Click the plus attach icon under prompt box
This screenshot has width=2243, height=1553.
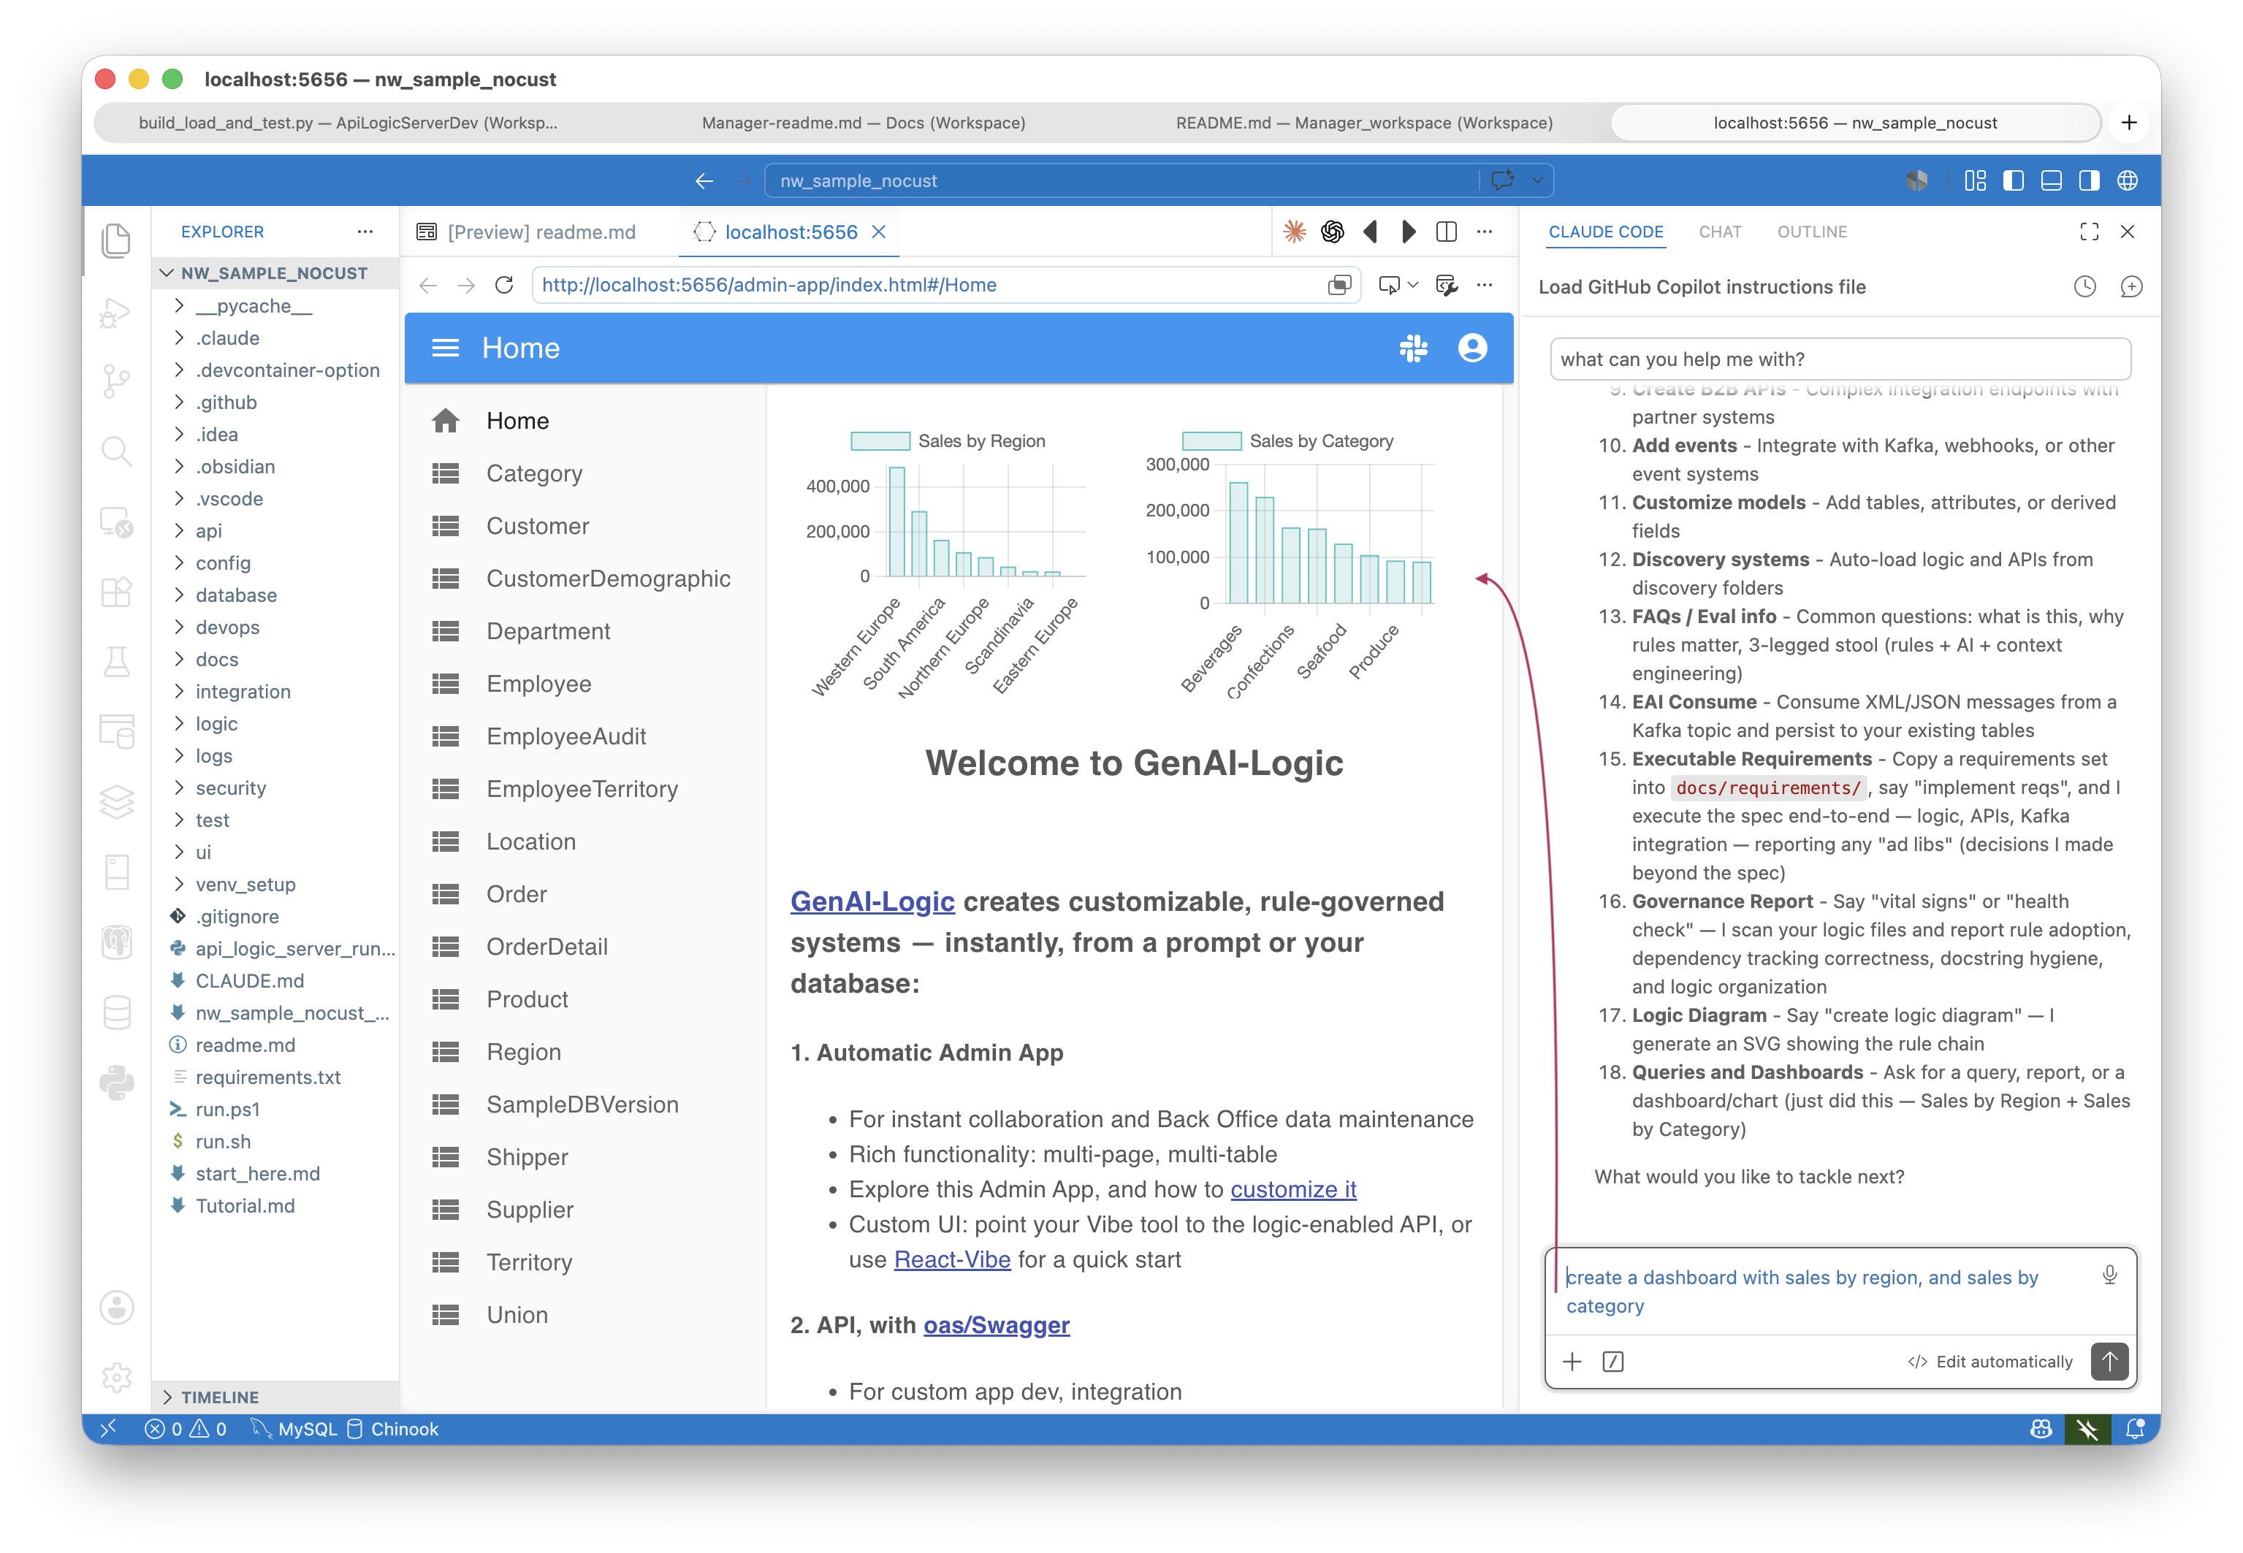coord(1572,1362)
